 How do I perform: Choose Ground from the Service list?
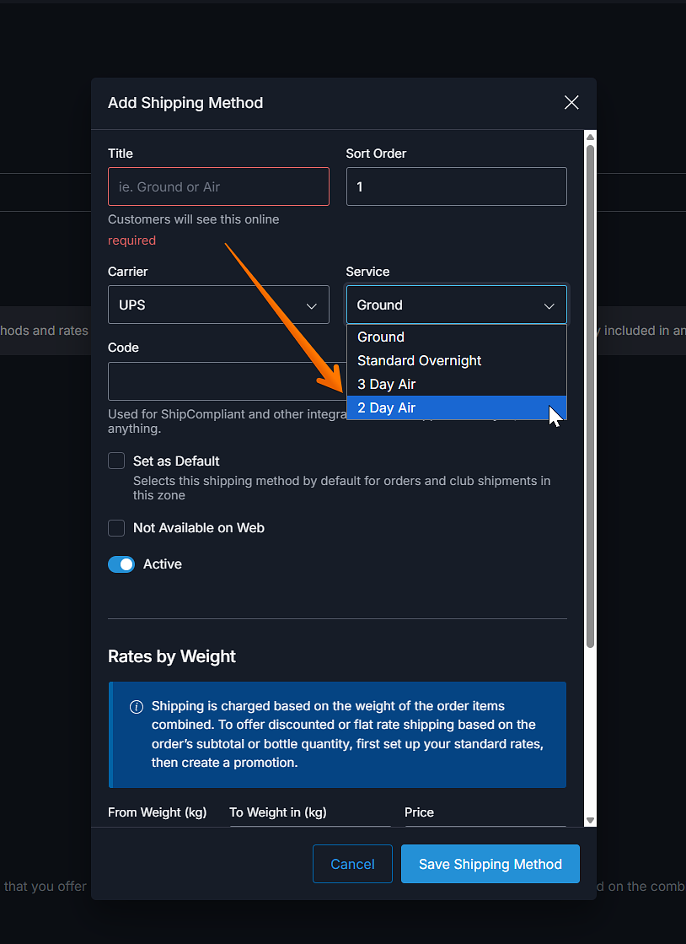coord(456,337)
